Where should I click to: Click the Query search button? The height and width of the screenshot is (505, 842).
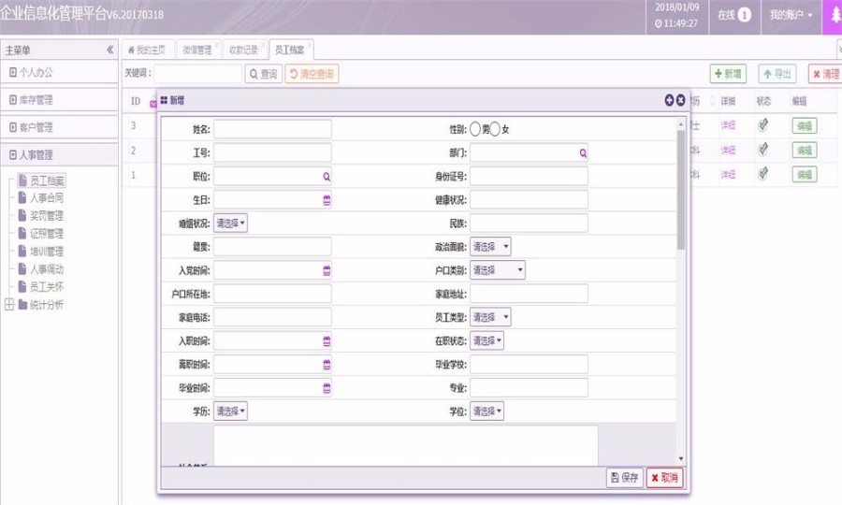[264, 74]
